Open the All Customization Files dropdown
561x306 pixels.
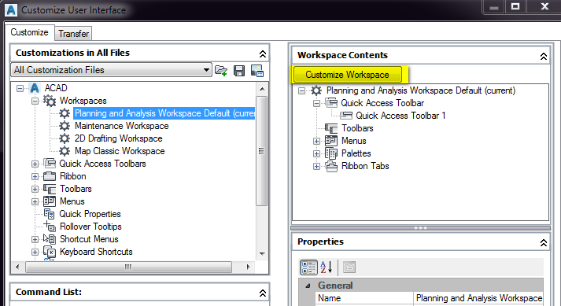point(111,70)
